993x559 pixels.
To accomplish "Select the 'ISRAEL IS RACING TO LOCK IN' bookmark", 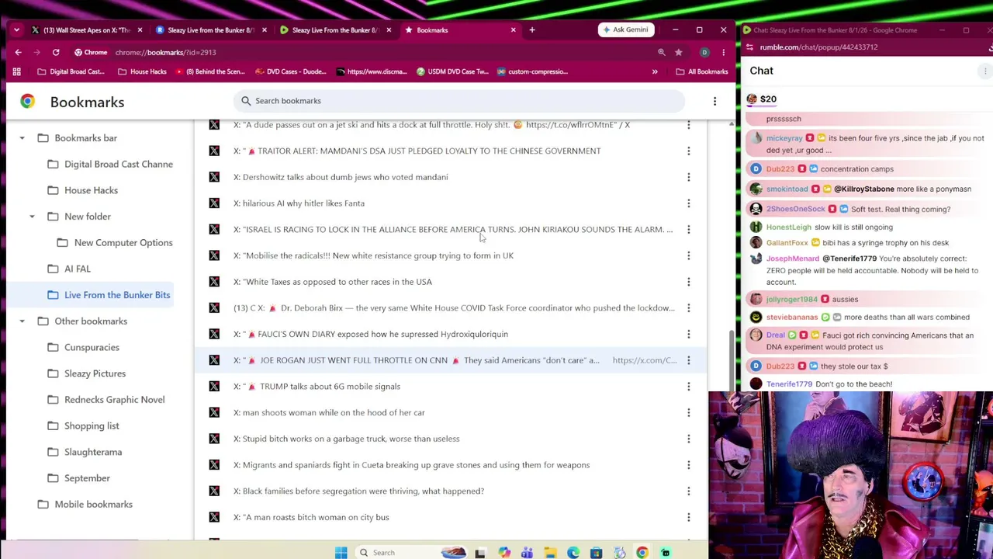I will click(x=451, y=230).
